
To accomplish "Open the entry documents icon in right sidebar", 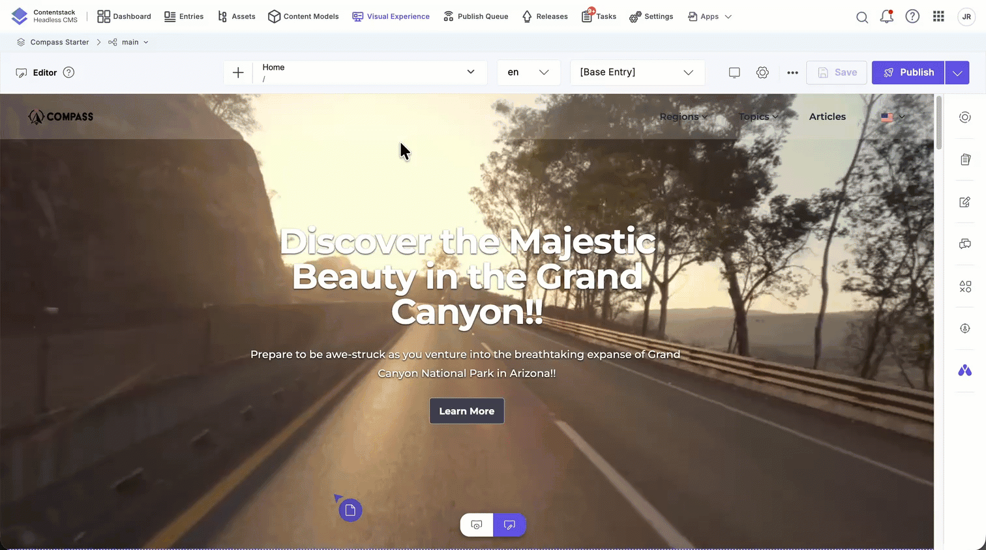I will (965, 160).
